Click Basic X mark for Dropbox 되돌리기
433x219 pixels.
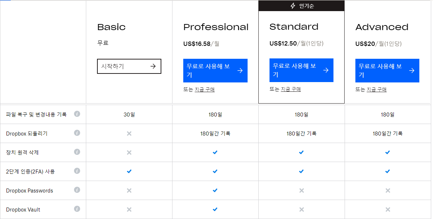[x=129, y=133]
